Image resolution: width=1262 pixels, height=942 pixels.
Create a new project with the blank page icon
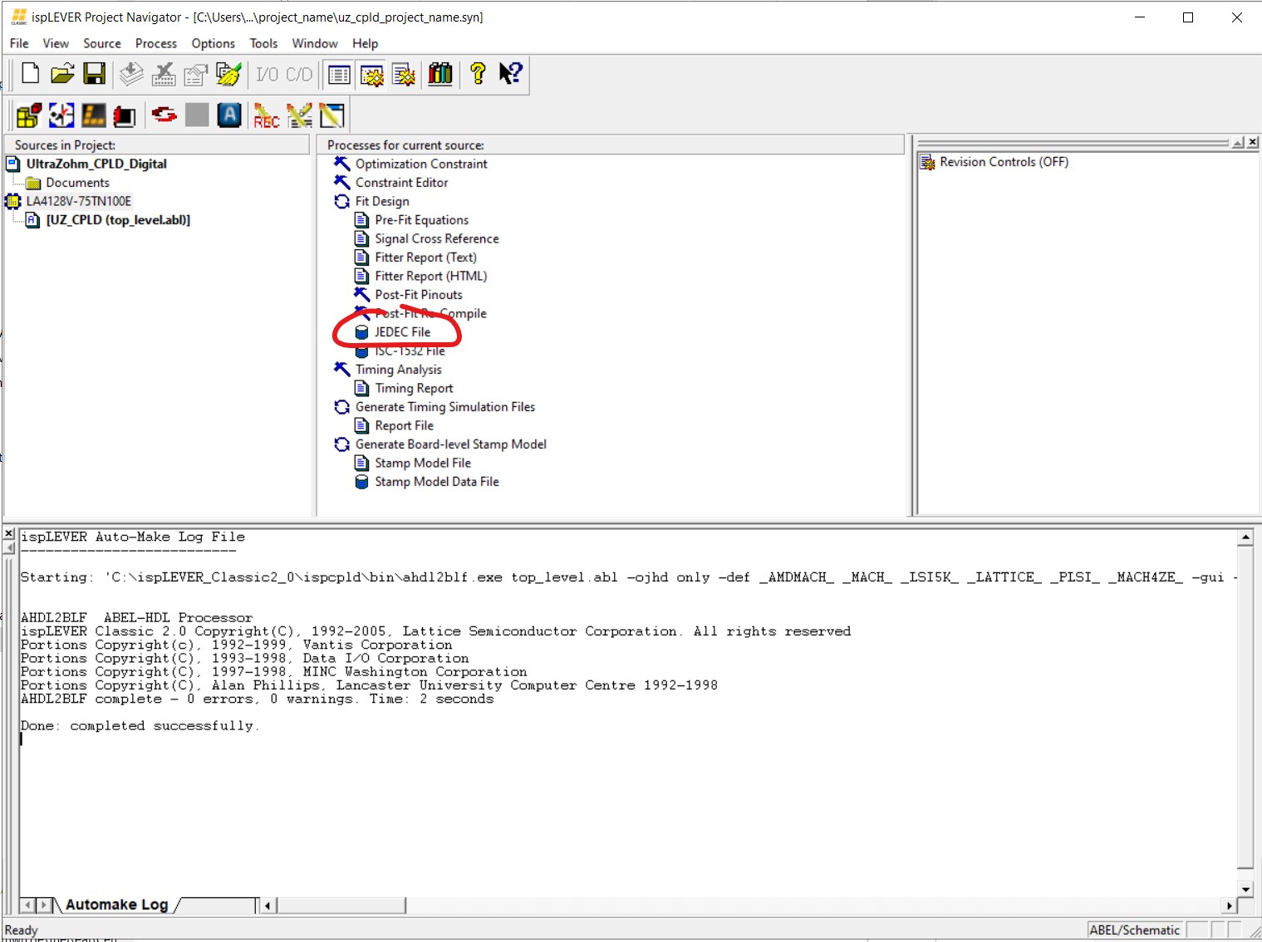(x=30, y=74)
